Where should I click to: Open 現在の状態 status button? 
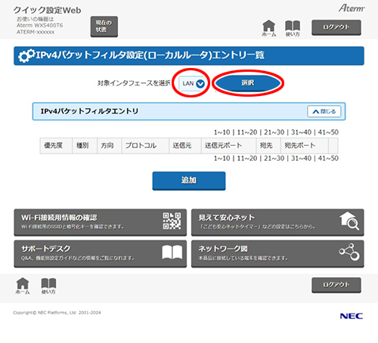pyautogui.click(x=104, y=26)
